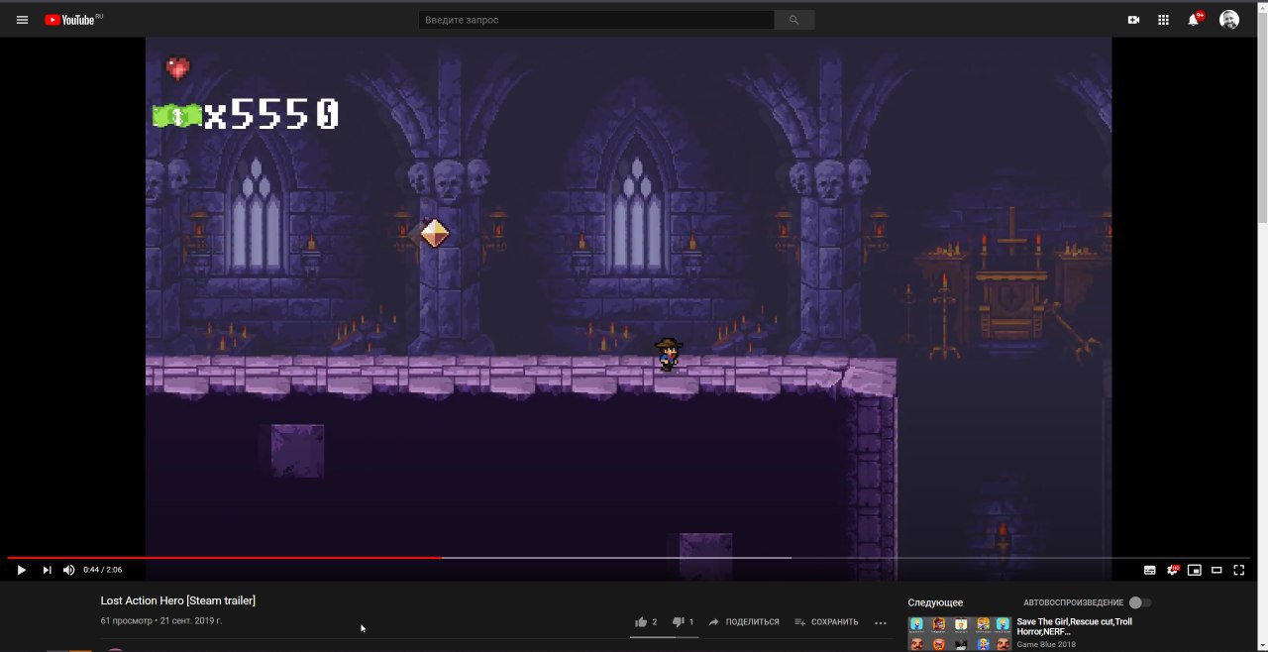Click the 61 просмотр view count text

[127, 621]
